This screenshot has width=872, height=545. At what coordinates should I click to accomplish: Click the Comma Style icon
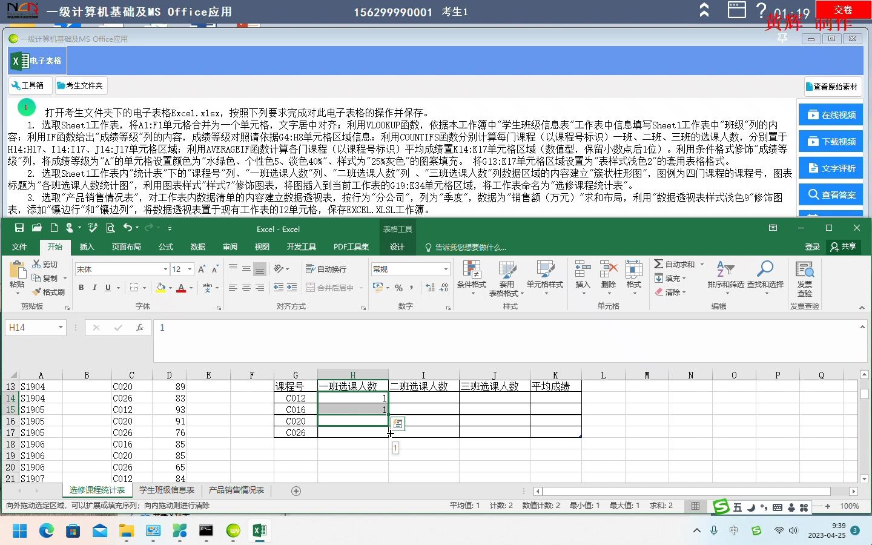coord(412,288)
